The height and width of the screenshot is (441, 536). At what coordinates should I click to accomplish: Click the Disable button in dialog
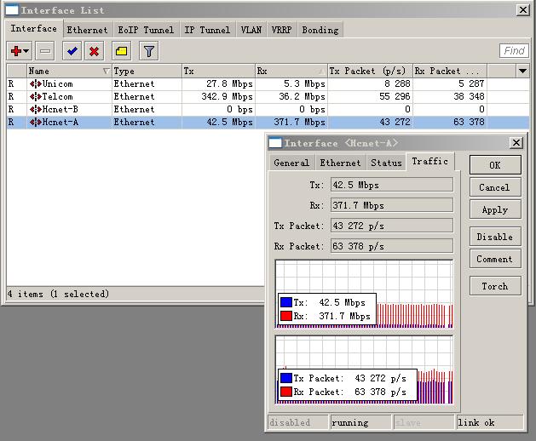[494, 237]
